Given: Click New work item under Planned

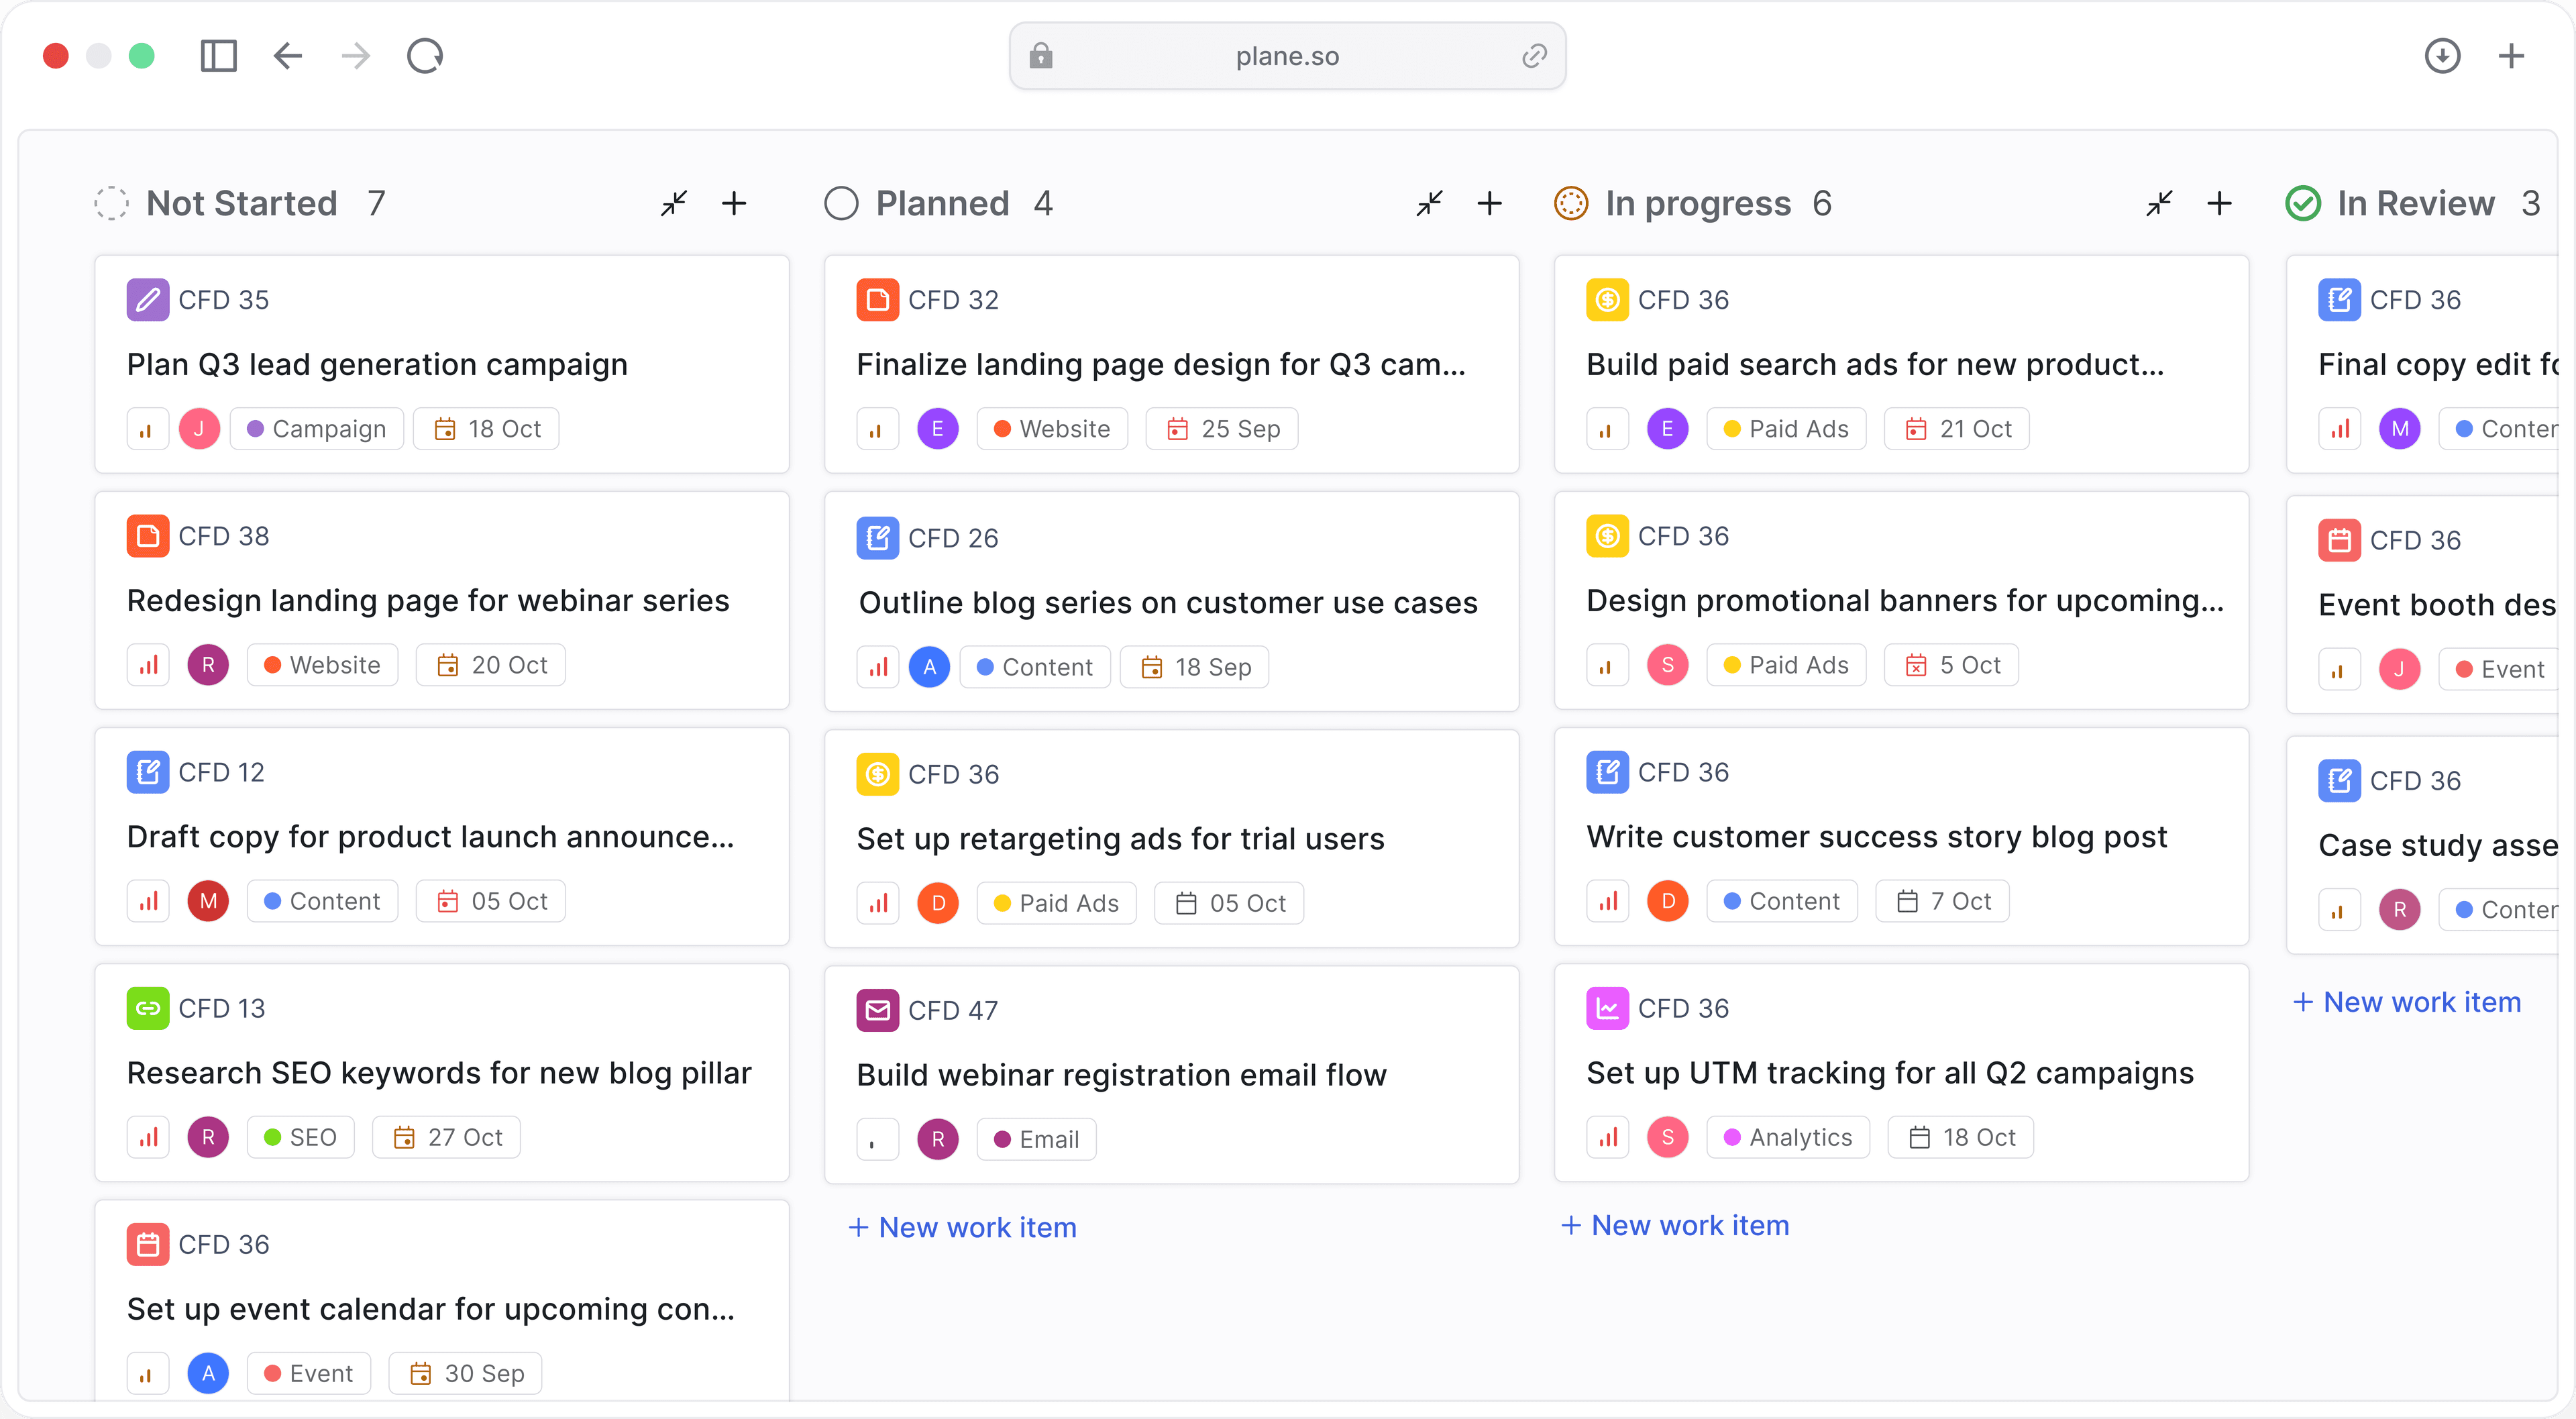Looking at the screenshot, I should pyautogui.click(x=963, y=1227).
